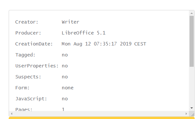Image resolution: width=196 pixels, height=119 pixels.
Task: Click the textarea resize grip corner
Action: [192, 114]
